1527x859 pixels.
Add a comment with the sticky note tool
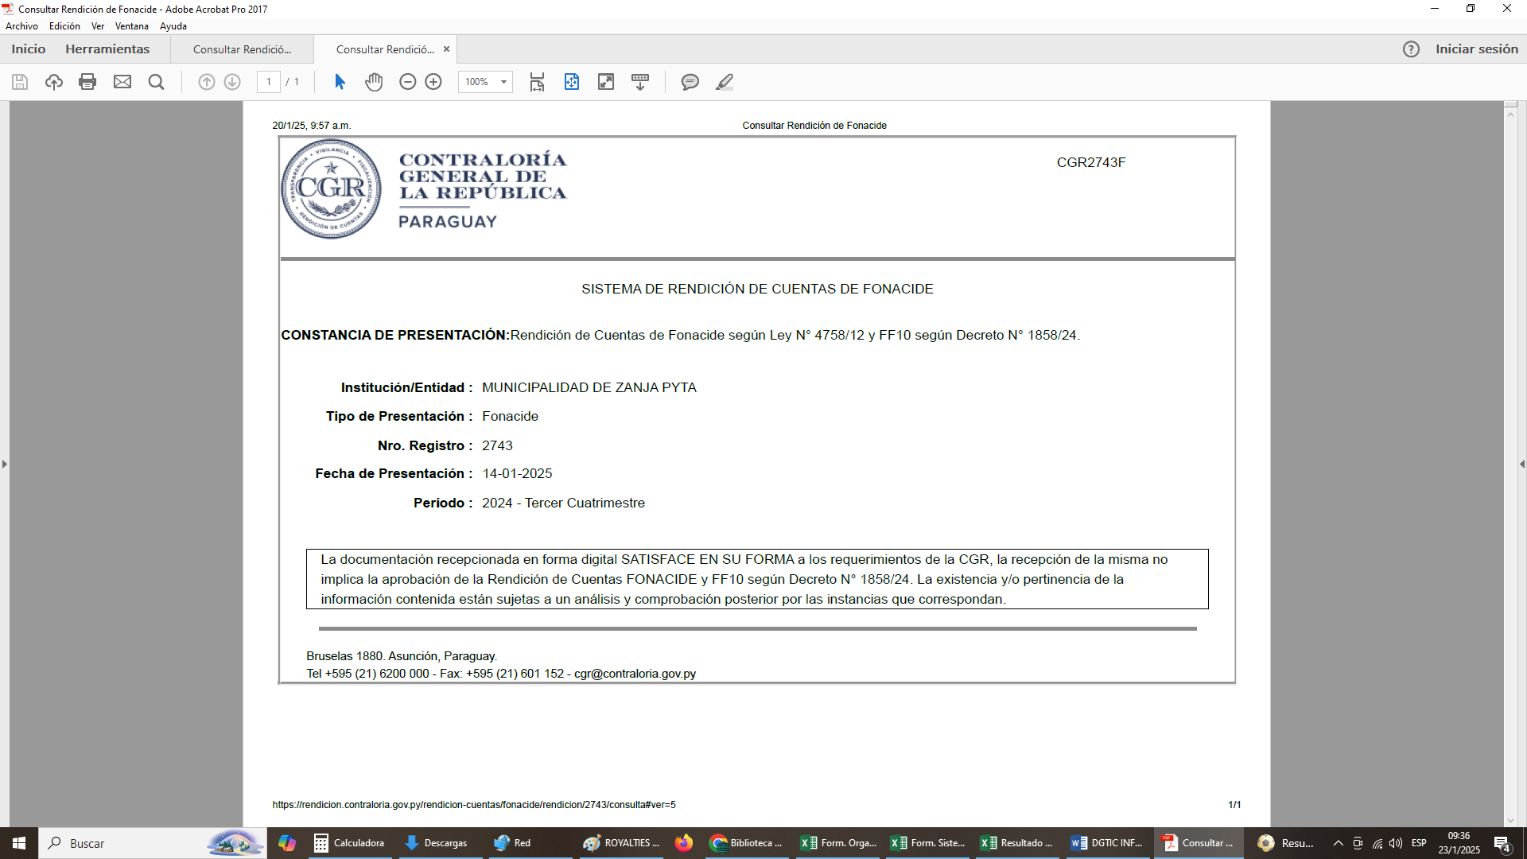tap(690, 82)
